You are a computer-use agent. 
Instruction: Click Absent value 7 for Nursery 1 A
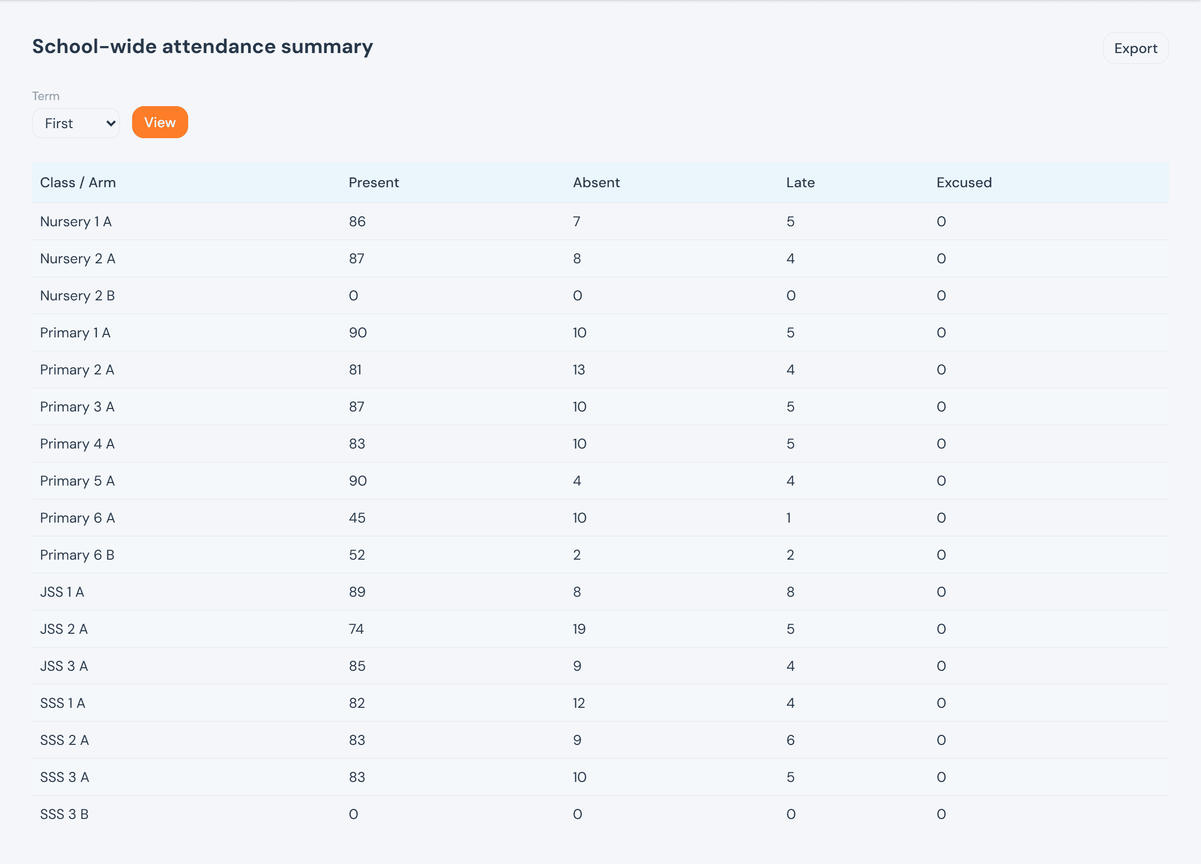pos(576,221)
